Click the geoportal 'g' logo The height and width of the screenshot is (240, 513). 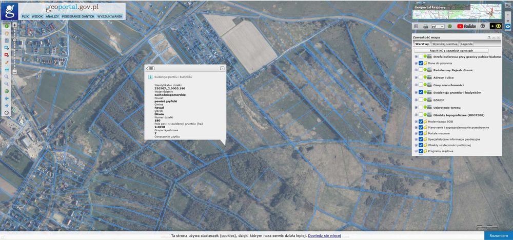(x=9, y=11)
